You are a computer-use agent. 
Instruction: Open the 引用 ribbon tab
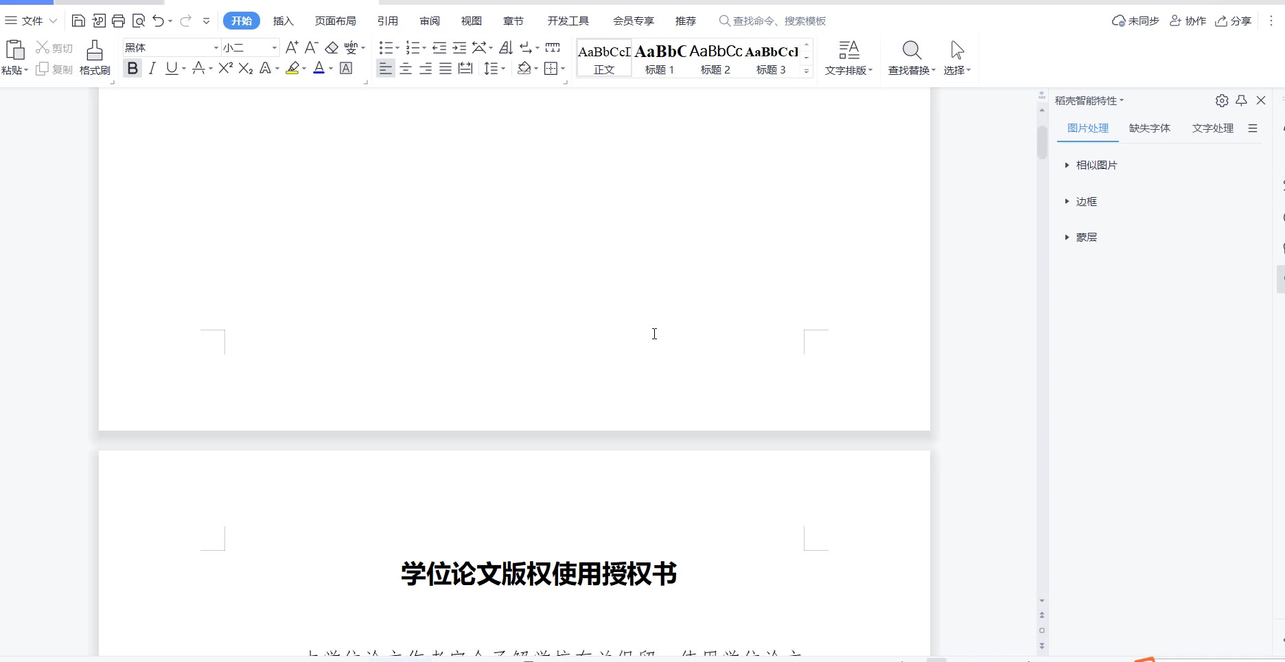coord(388,21)
